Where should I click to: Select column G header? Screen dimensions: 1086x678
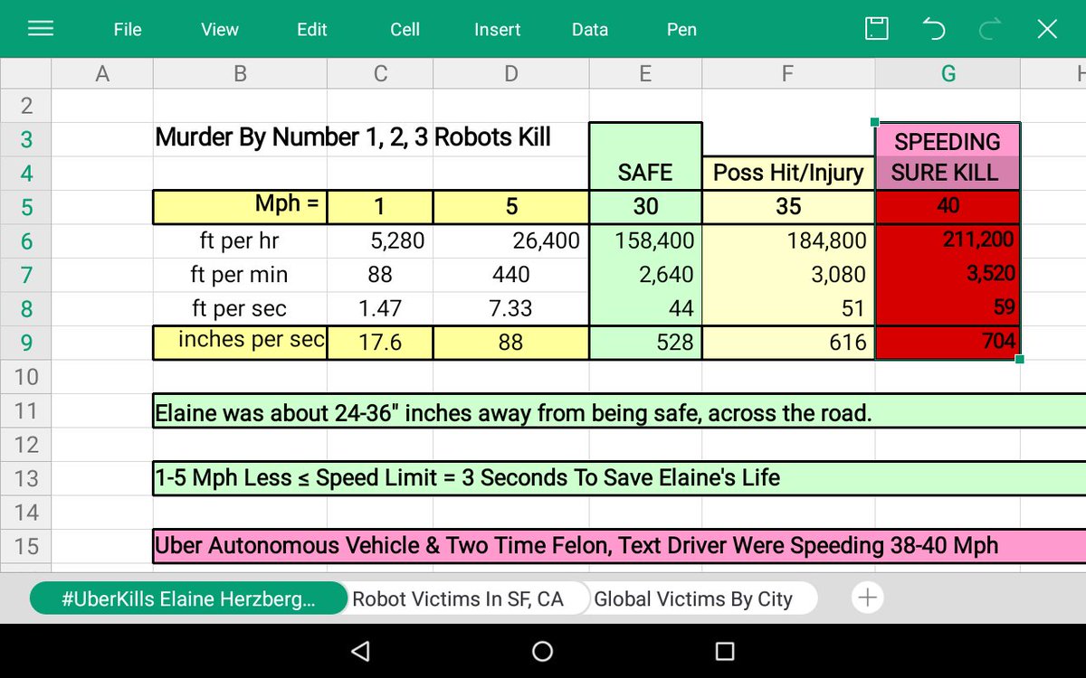pos(948,74)
